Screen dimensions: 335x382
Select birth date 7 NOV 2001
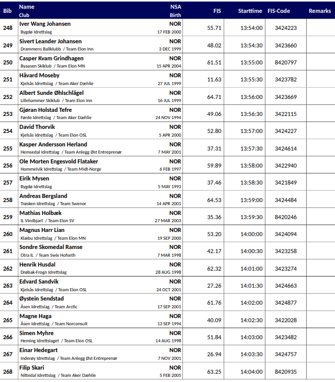[169, 358]
